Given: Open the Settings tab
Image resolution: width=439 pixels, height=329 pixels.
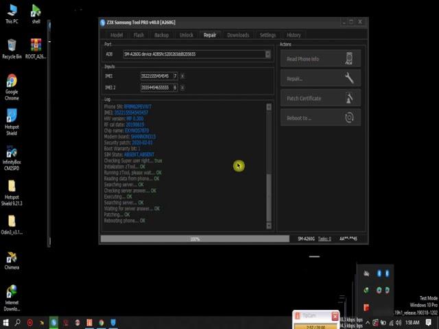Looking at the screenshot, I should (268, 35).
